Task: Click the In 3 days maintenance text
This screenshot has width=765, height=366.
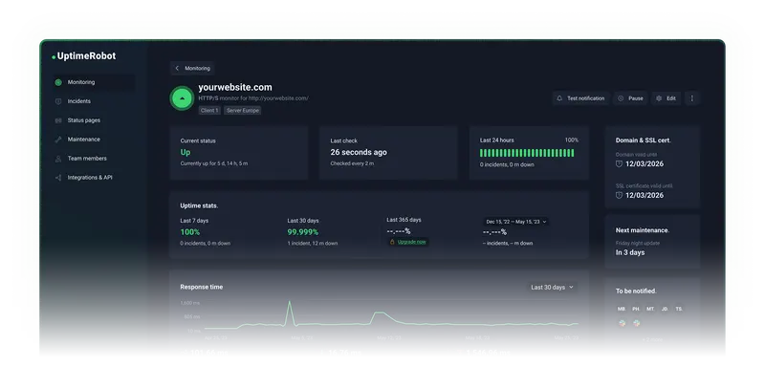Action: pyautogui.click(x=630, y=252)
